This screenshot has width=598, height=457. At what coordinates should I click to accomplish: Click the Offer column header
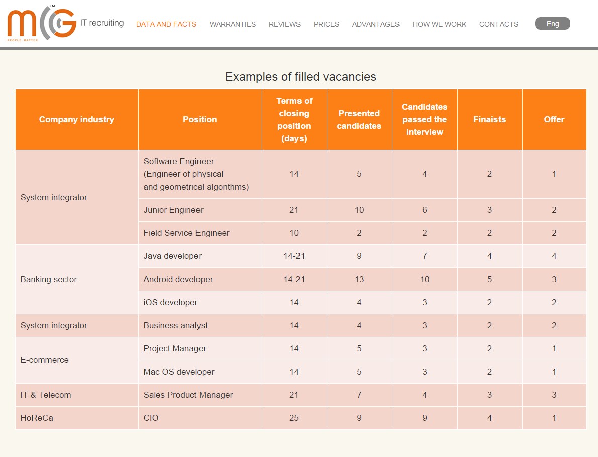(x=554, y=119)
